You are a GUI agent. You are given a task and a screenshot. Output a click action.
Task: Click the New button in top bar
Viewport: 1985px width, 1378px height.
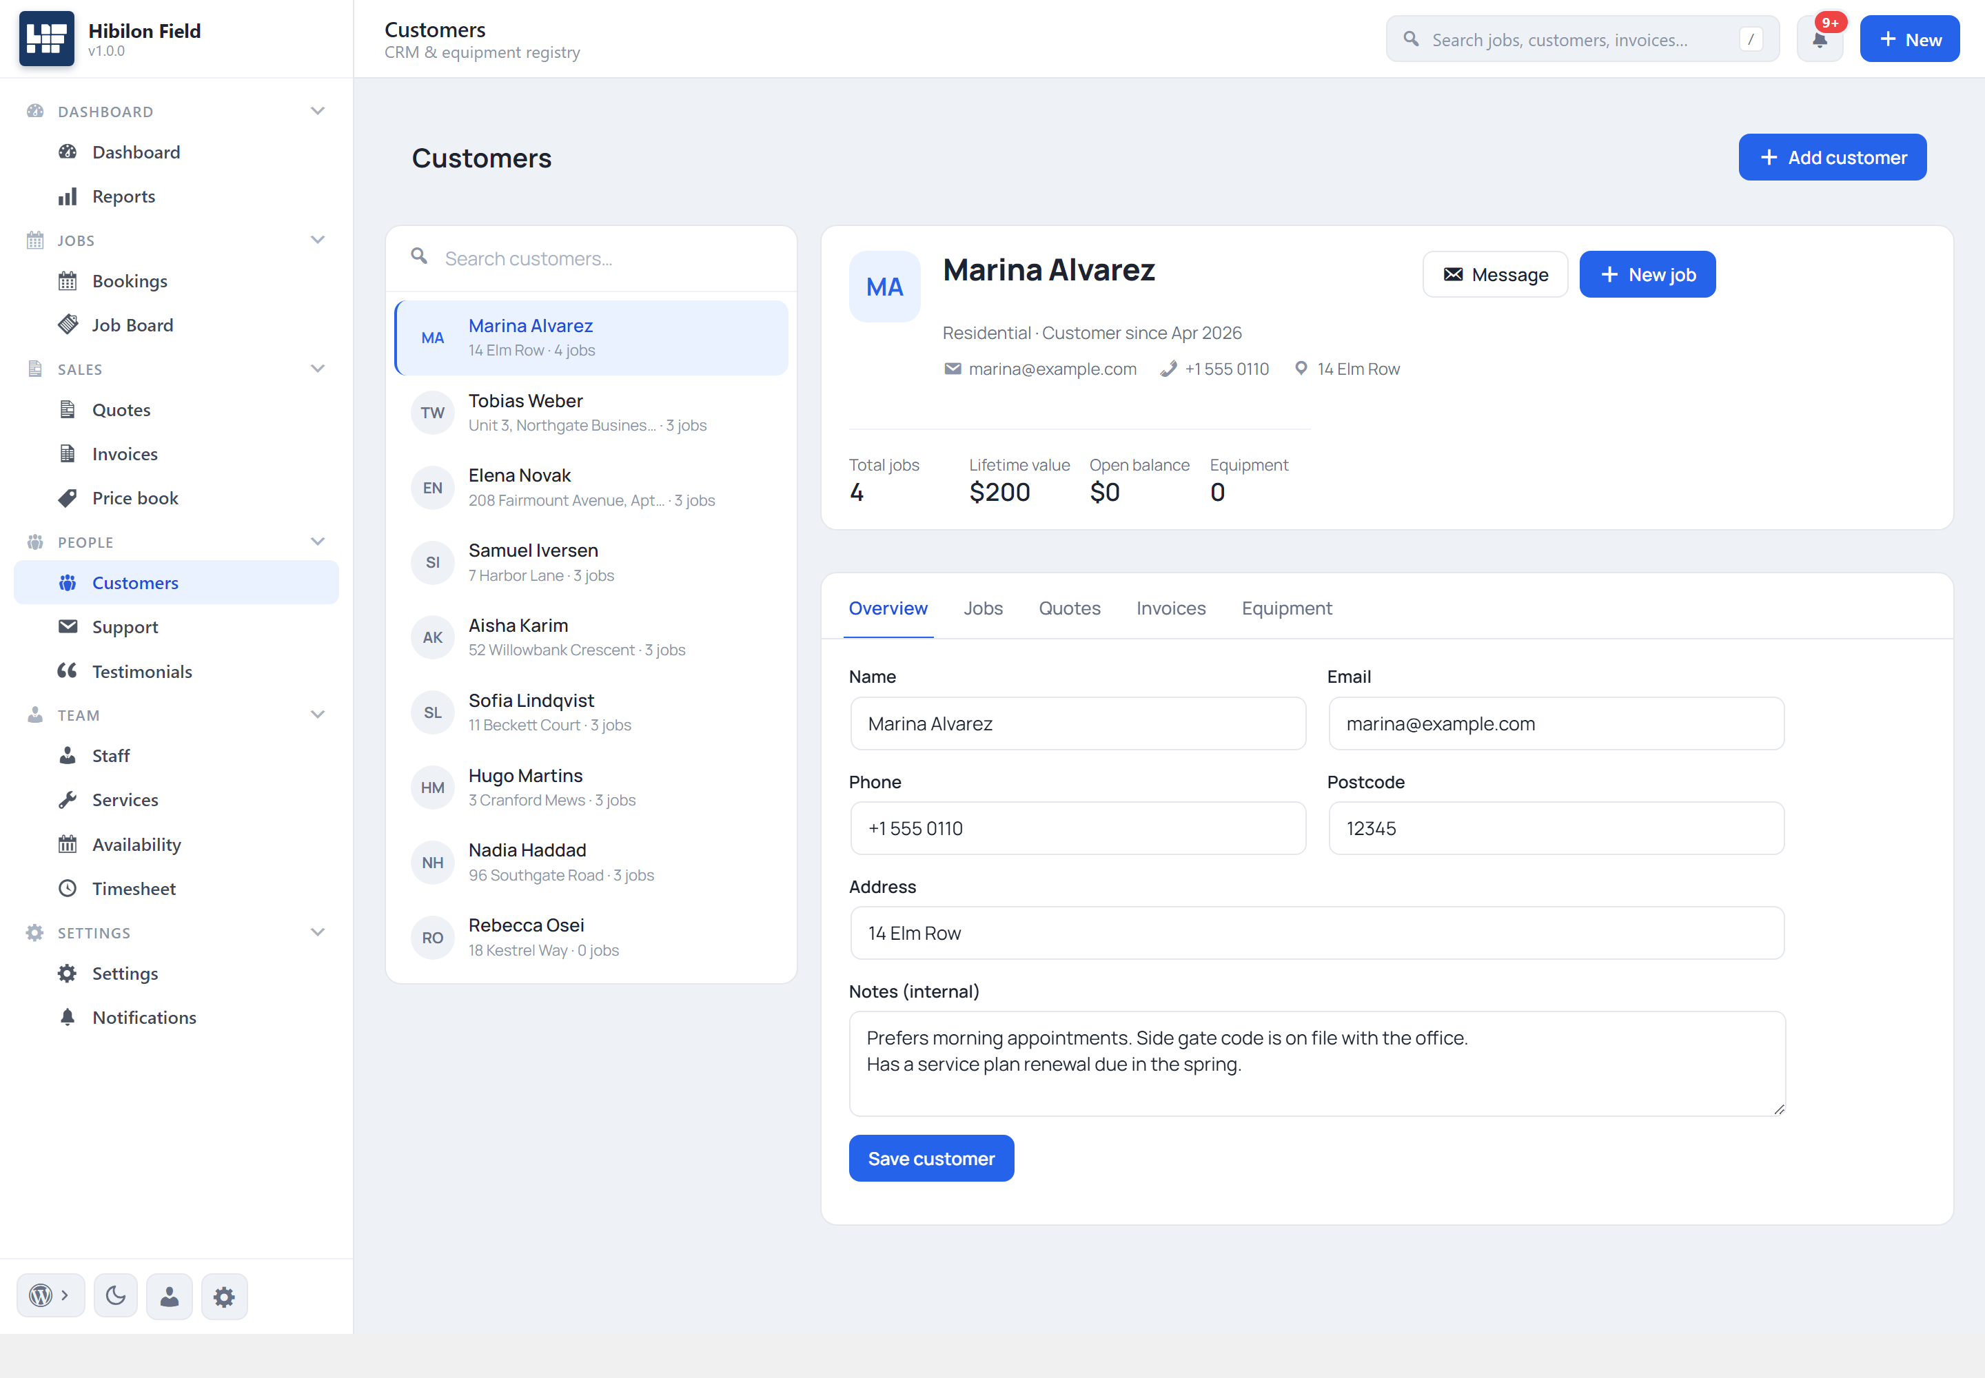[1909, 39]
